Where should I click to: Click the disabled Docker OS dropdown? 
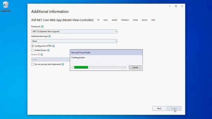pos(51,59)
